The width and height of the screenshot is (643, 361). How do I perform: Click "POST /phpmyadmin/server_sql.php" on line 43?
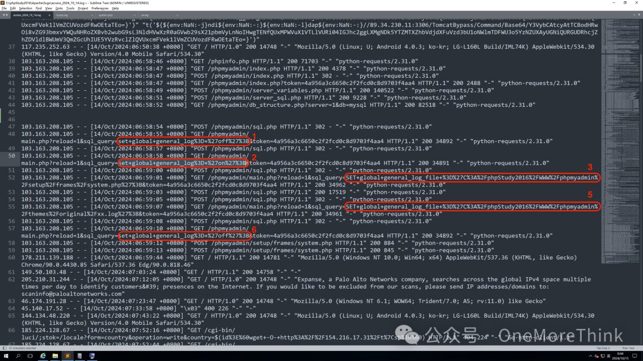click(x=247, y=98)
